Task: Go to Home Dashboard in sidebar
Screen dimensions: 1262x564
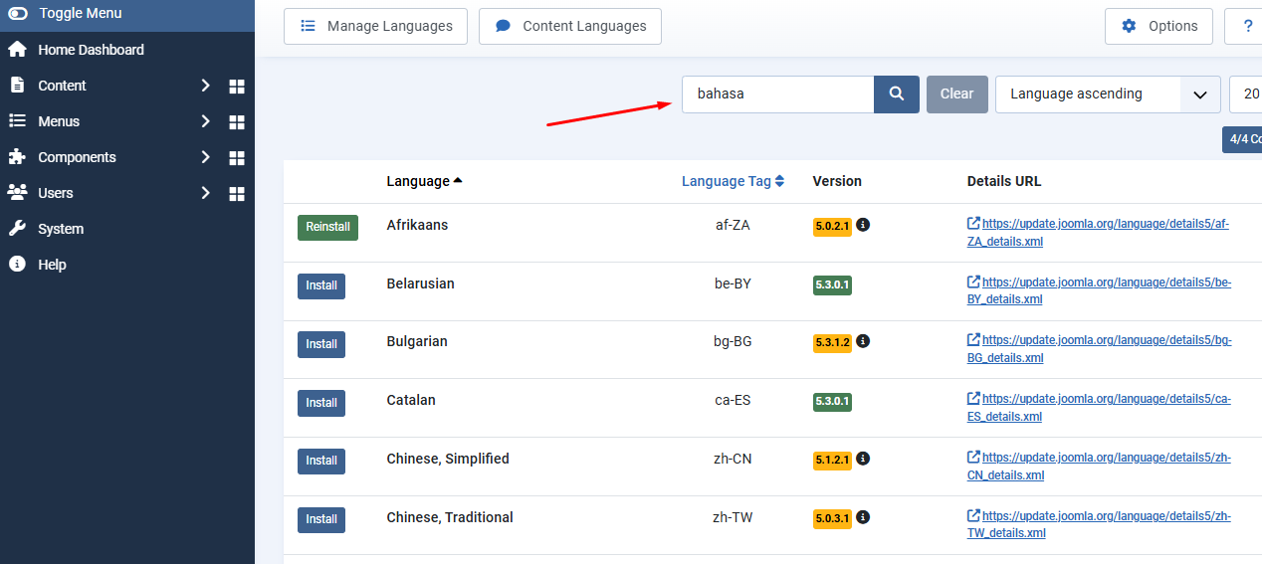Action: coord(91,50)
